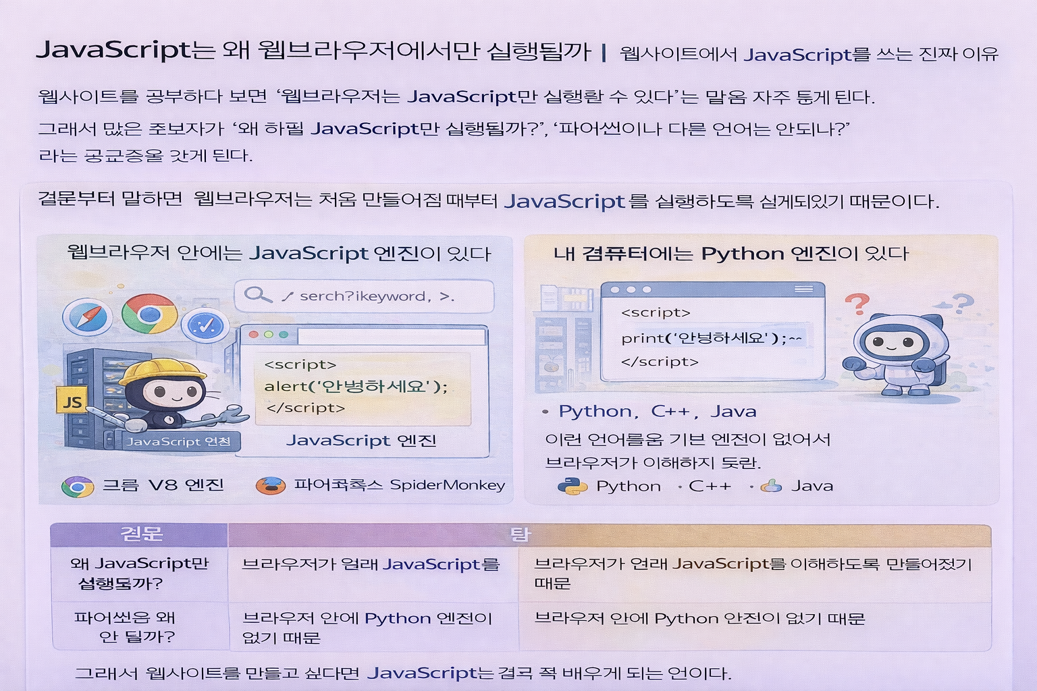
Task: Click the closing sentence starting '그래서 웹사이트를 만들고 싶다면'
Action: click(403, 673)
